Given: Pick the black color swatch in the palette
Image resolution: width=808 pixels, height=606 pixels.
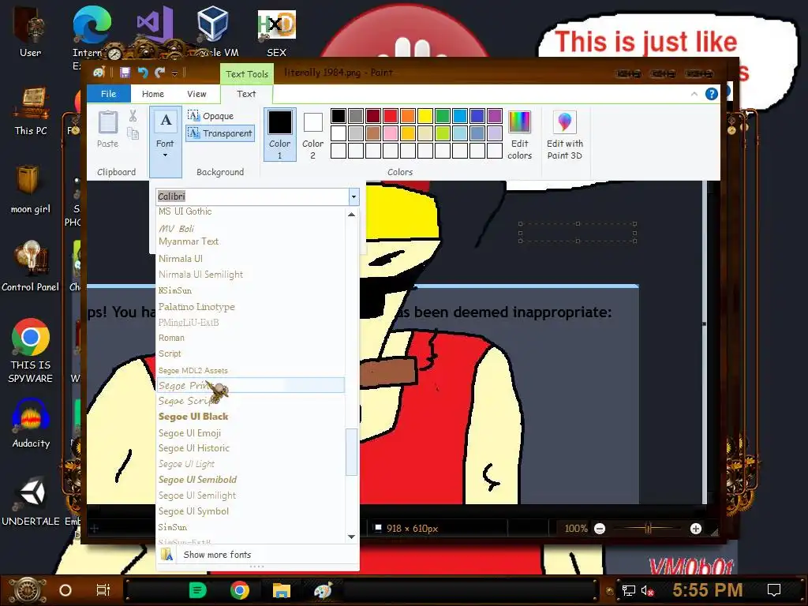Looking at the screenshot, I should [339, 116].
